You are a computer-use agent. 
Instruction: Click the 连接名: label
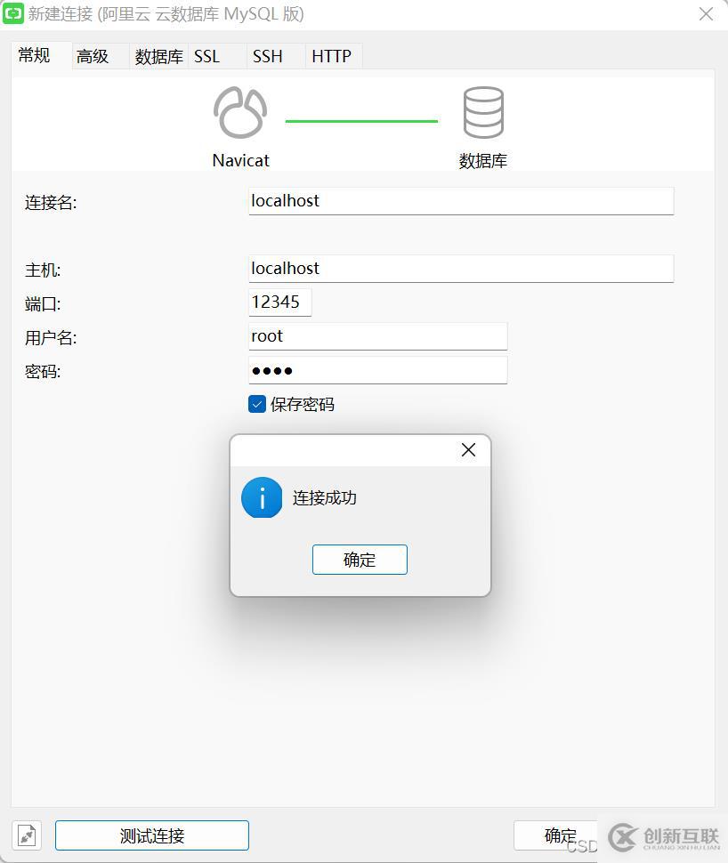pyautogui.click(x=51, y=203)
